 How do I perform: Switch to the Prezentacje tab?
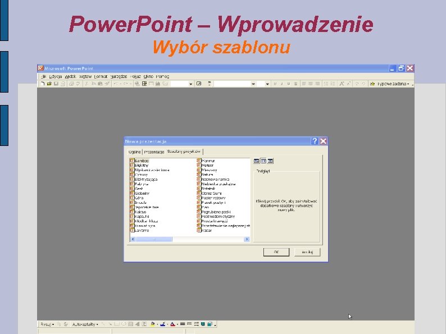point(154,152)
